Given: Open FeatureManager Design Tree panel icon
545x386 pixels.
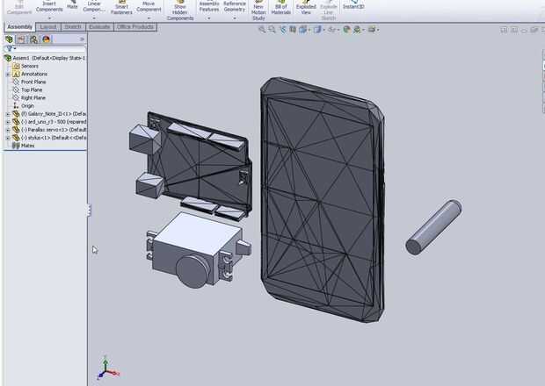Looking at the screenshot, I should click(x=9, y=39).
